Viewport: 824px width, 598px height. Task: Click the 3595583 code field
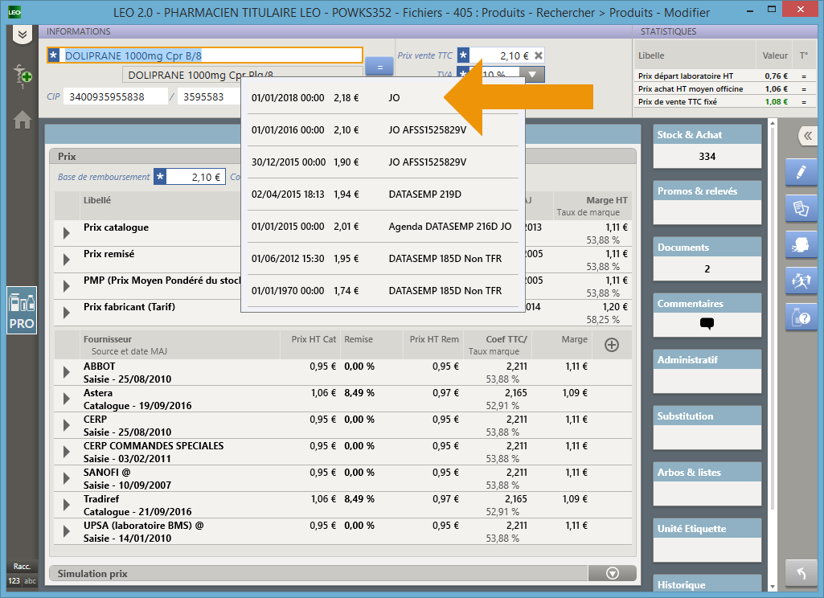click(209, 96)
